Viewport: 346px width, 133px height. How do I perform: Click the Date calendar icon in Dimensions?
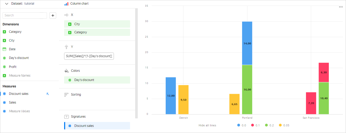coord(4,49)
